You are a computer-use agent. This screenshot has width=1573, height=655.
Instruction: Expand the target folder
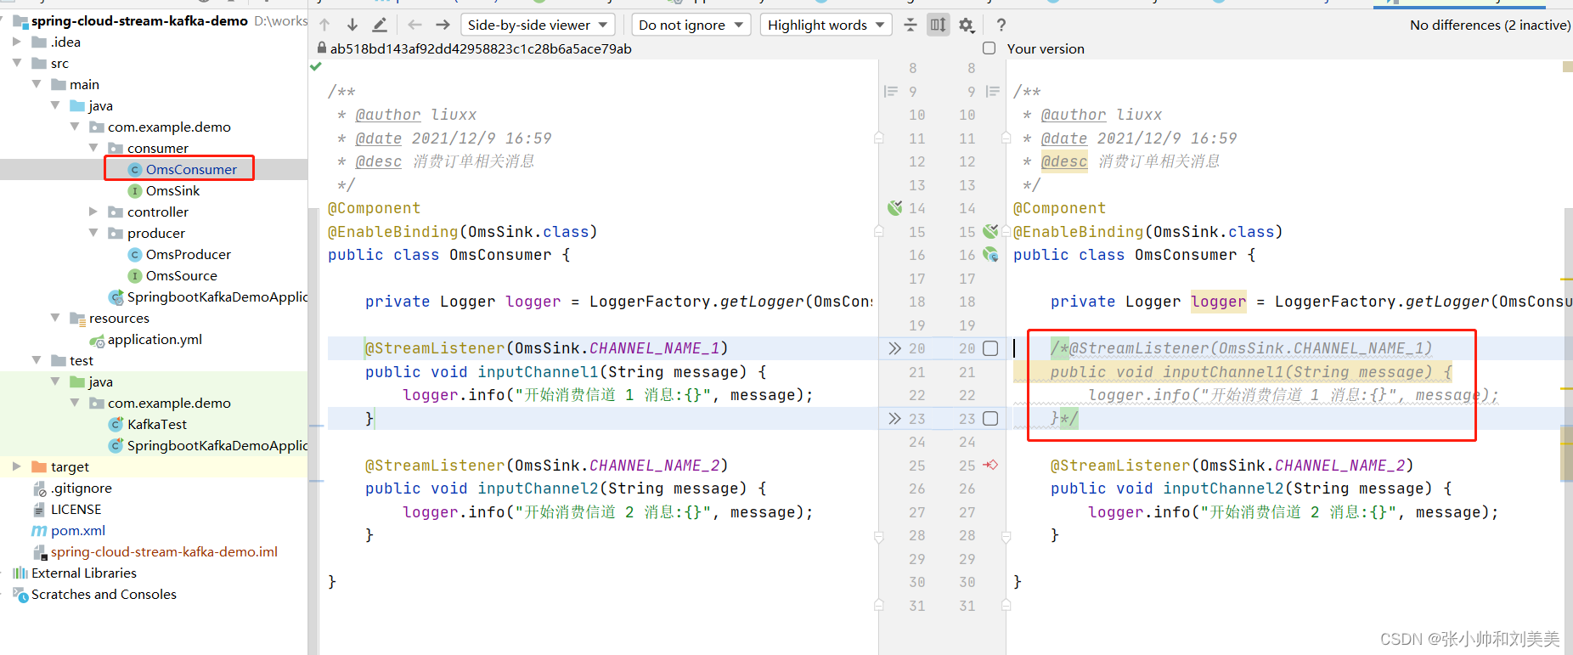(16, 466)
